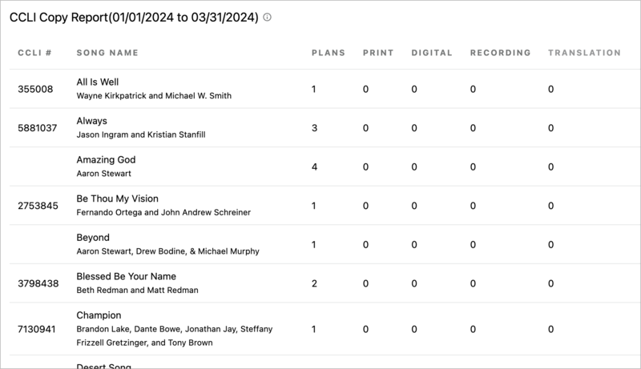641x369 pixels.
Task: Click CCLI number 3798438
Action: tap(38, 283)
